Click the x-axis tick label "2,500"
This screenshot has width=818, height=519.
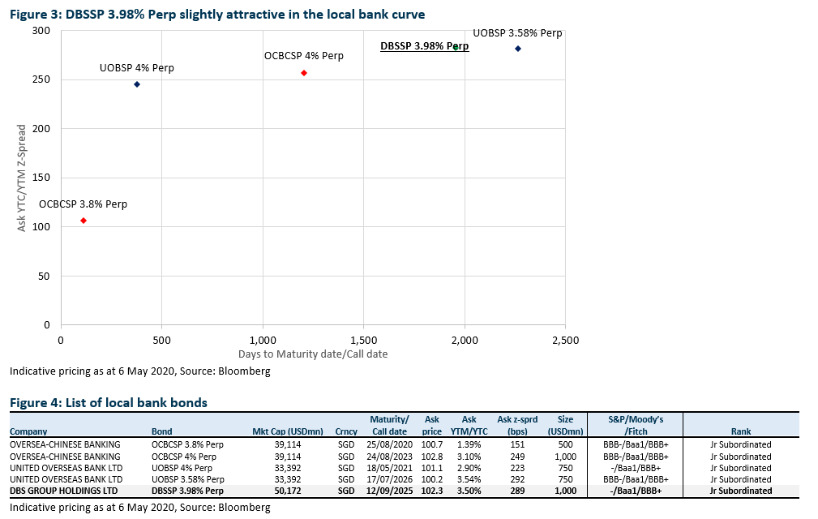(566, 341)
